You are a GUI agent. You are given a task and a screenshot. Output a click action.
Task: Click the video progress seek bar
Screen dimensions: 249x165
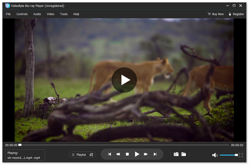click(x=125, y=145)
